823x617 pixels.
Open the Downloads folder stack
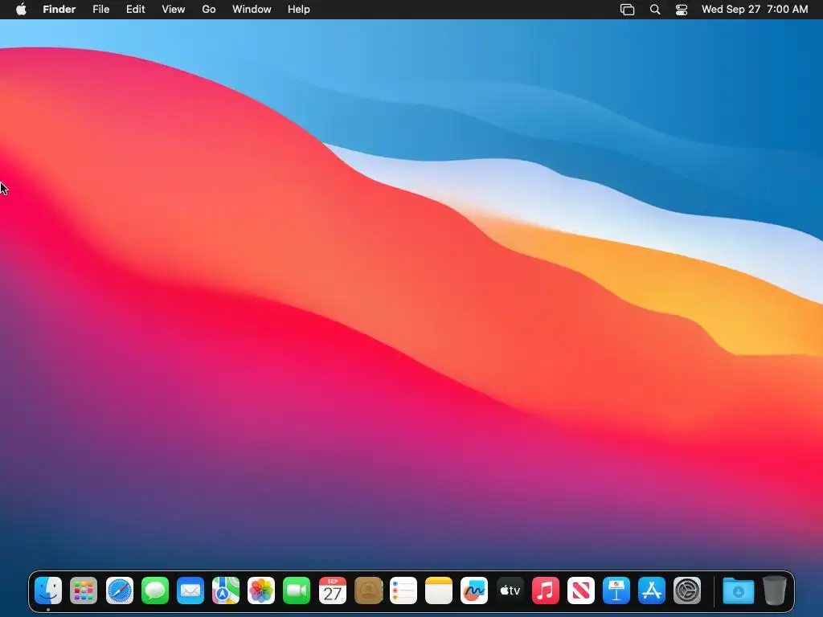[739, 590]
